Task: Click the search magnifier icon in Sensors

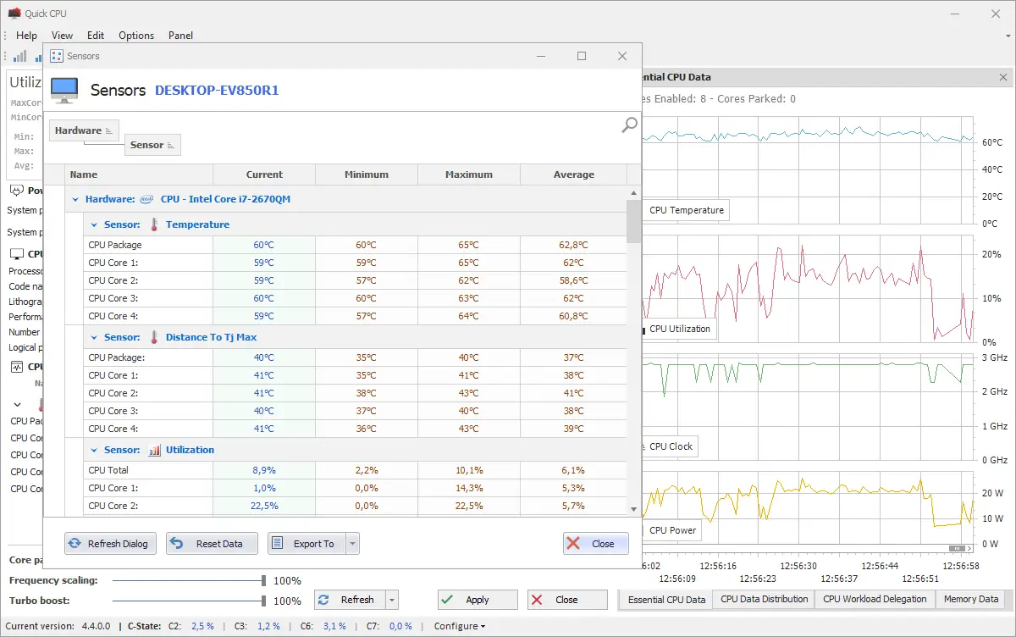Action: tap(629, 125)
